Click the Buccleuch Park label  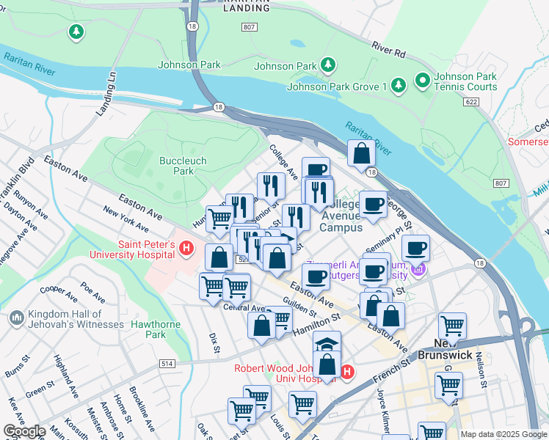coord(183,166)
